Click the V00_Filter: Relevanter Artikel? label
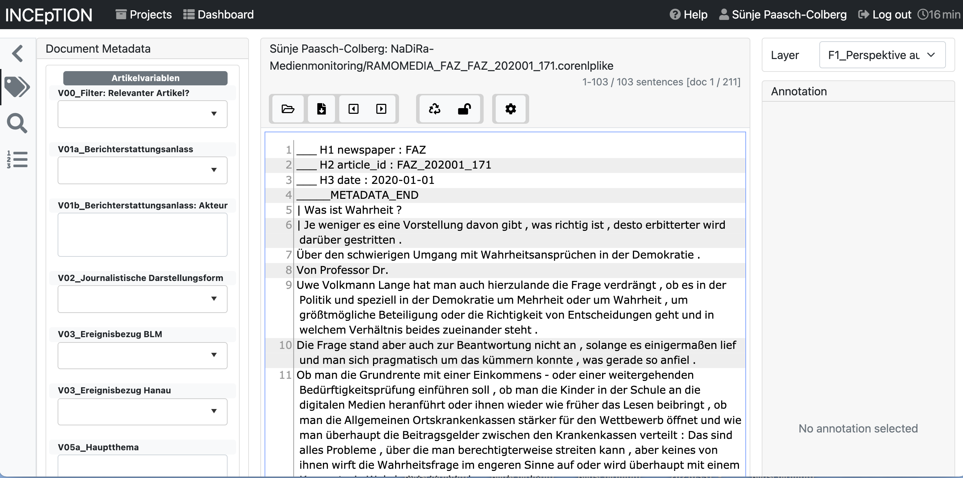Viewport: 963px width, 478px height. 124,93
